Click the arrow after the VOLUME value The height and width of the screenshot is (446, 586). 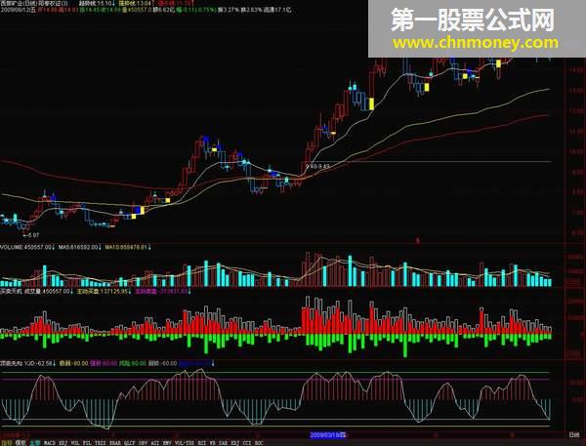[54, 247]
